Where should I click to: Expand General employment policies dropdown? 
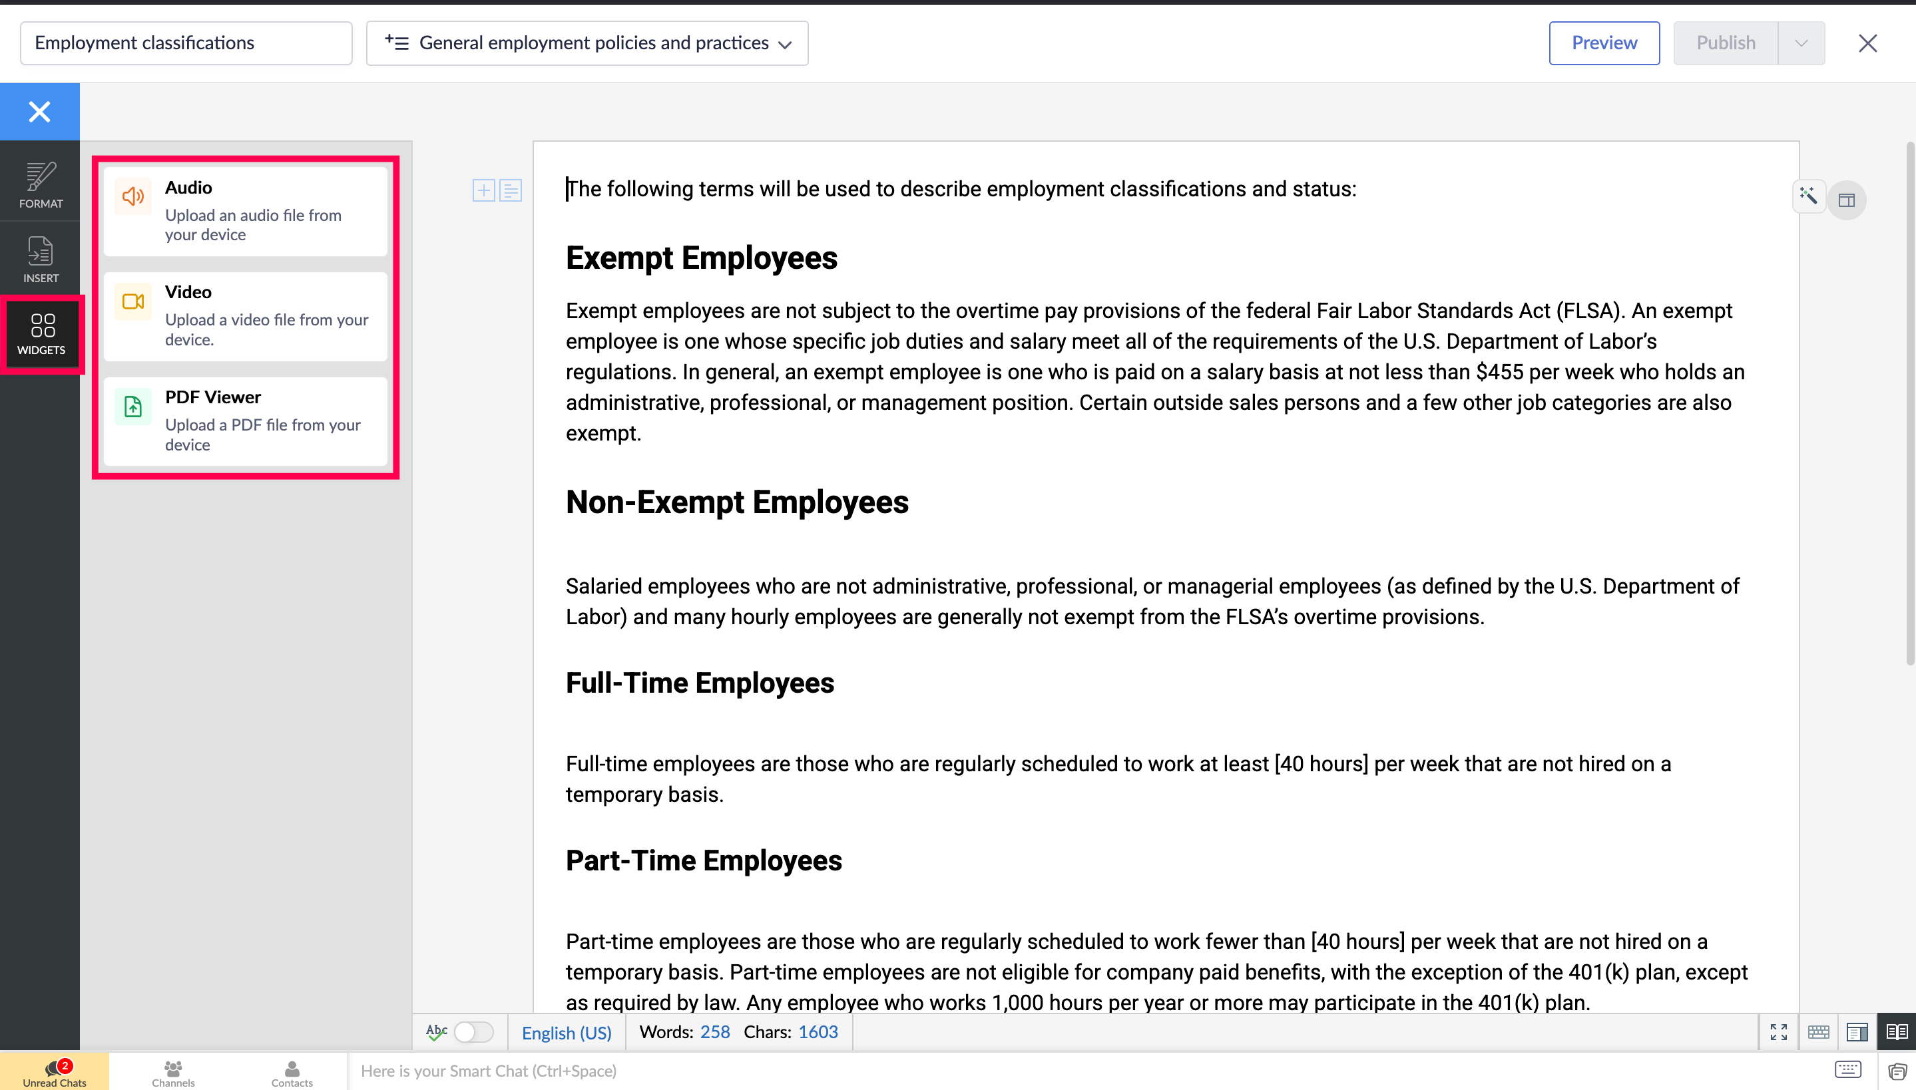587,43
